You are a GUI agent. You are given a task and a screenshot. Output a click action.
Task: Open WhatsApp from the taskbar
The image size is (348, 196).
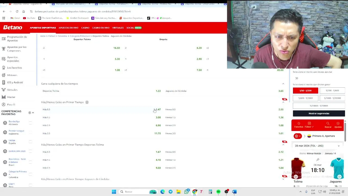187,192
